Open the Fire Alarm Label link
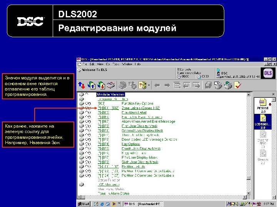 click(134, 112)
